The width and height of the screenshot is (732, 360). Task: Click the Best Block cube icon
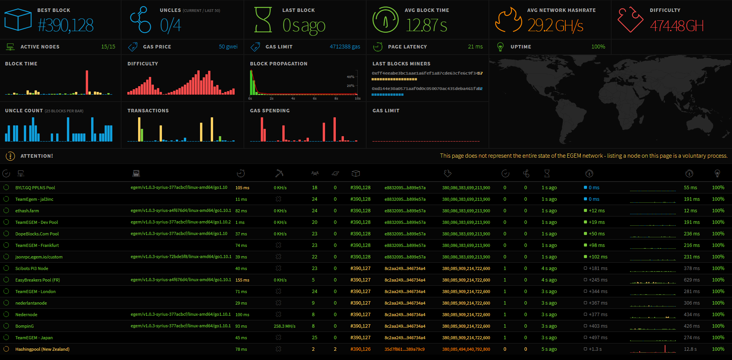18,19
